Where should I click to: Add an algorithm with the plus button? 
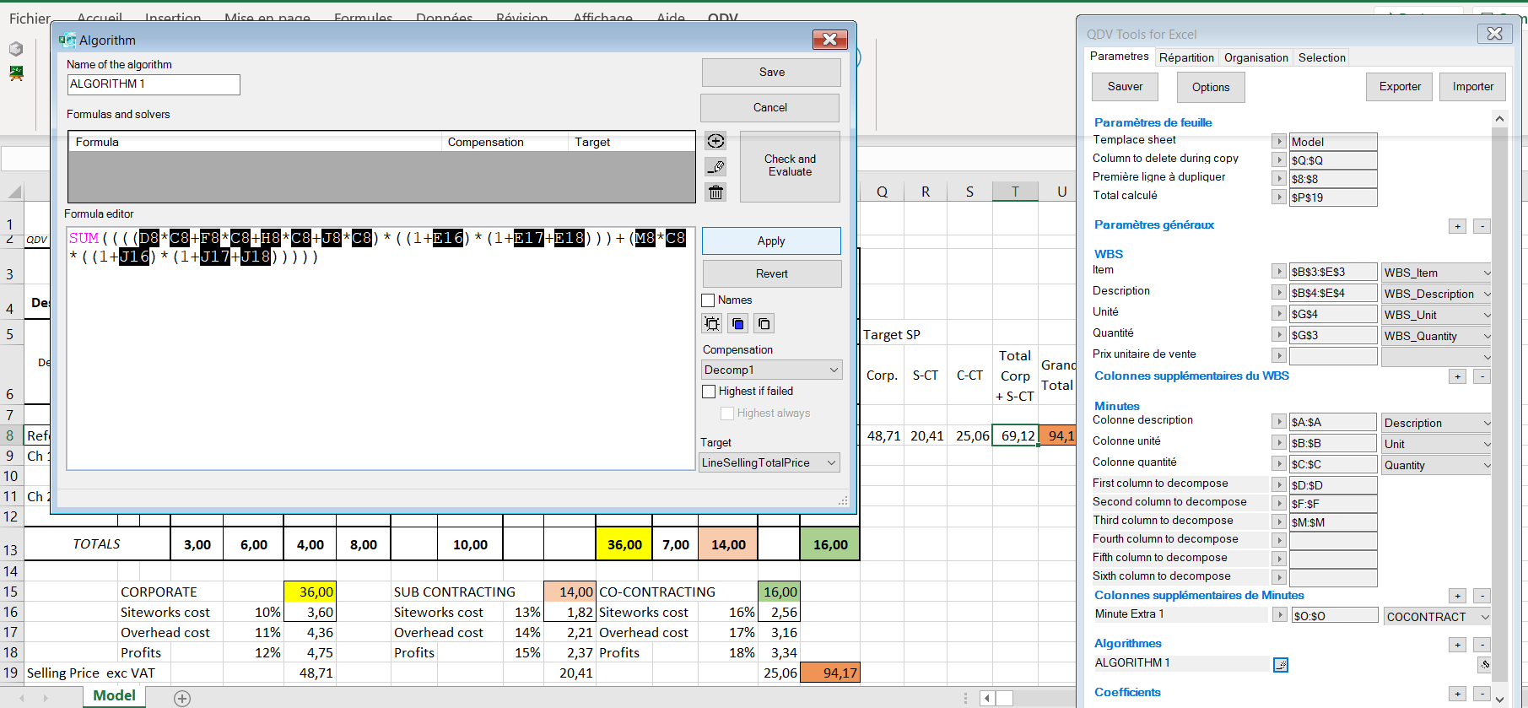(1457, 645)
